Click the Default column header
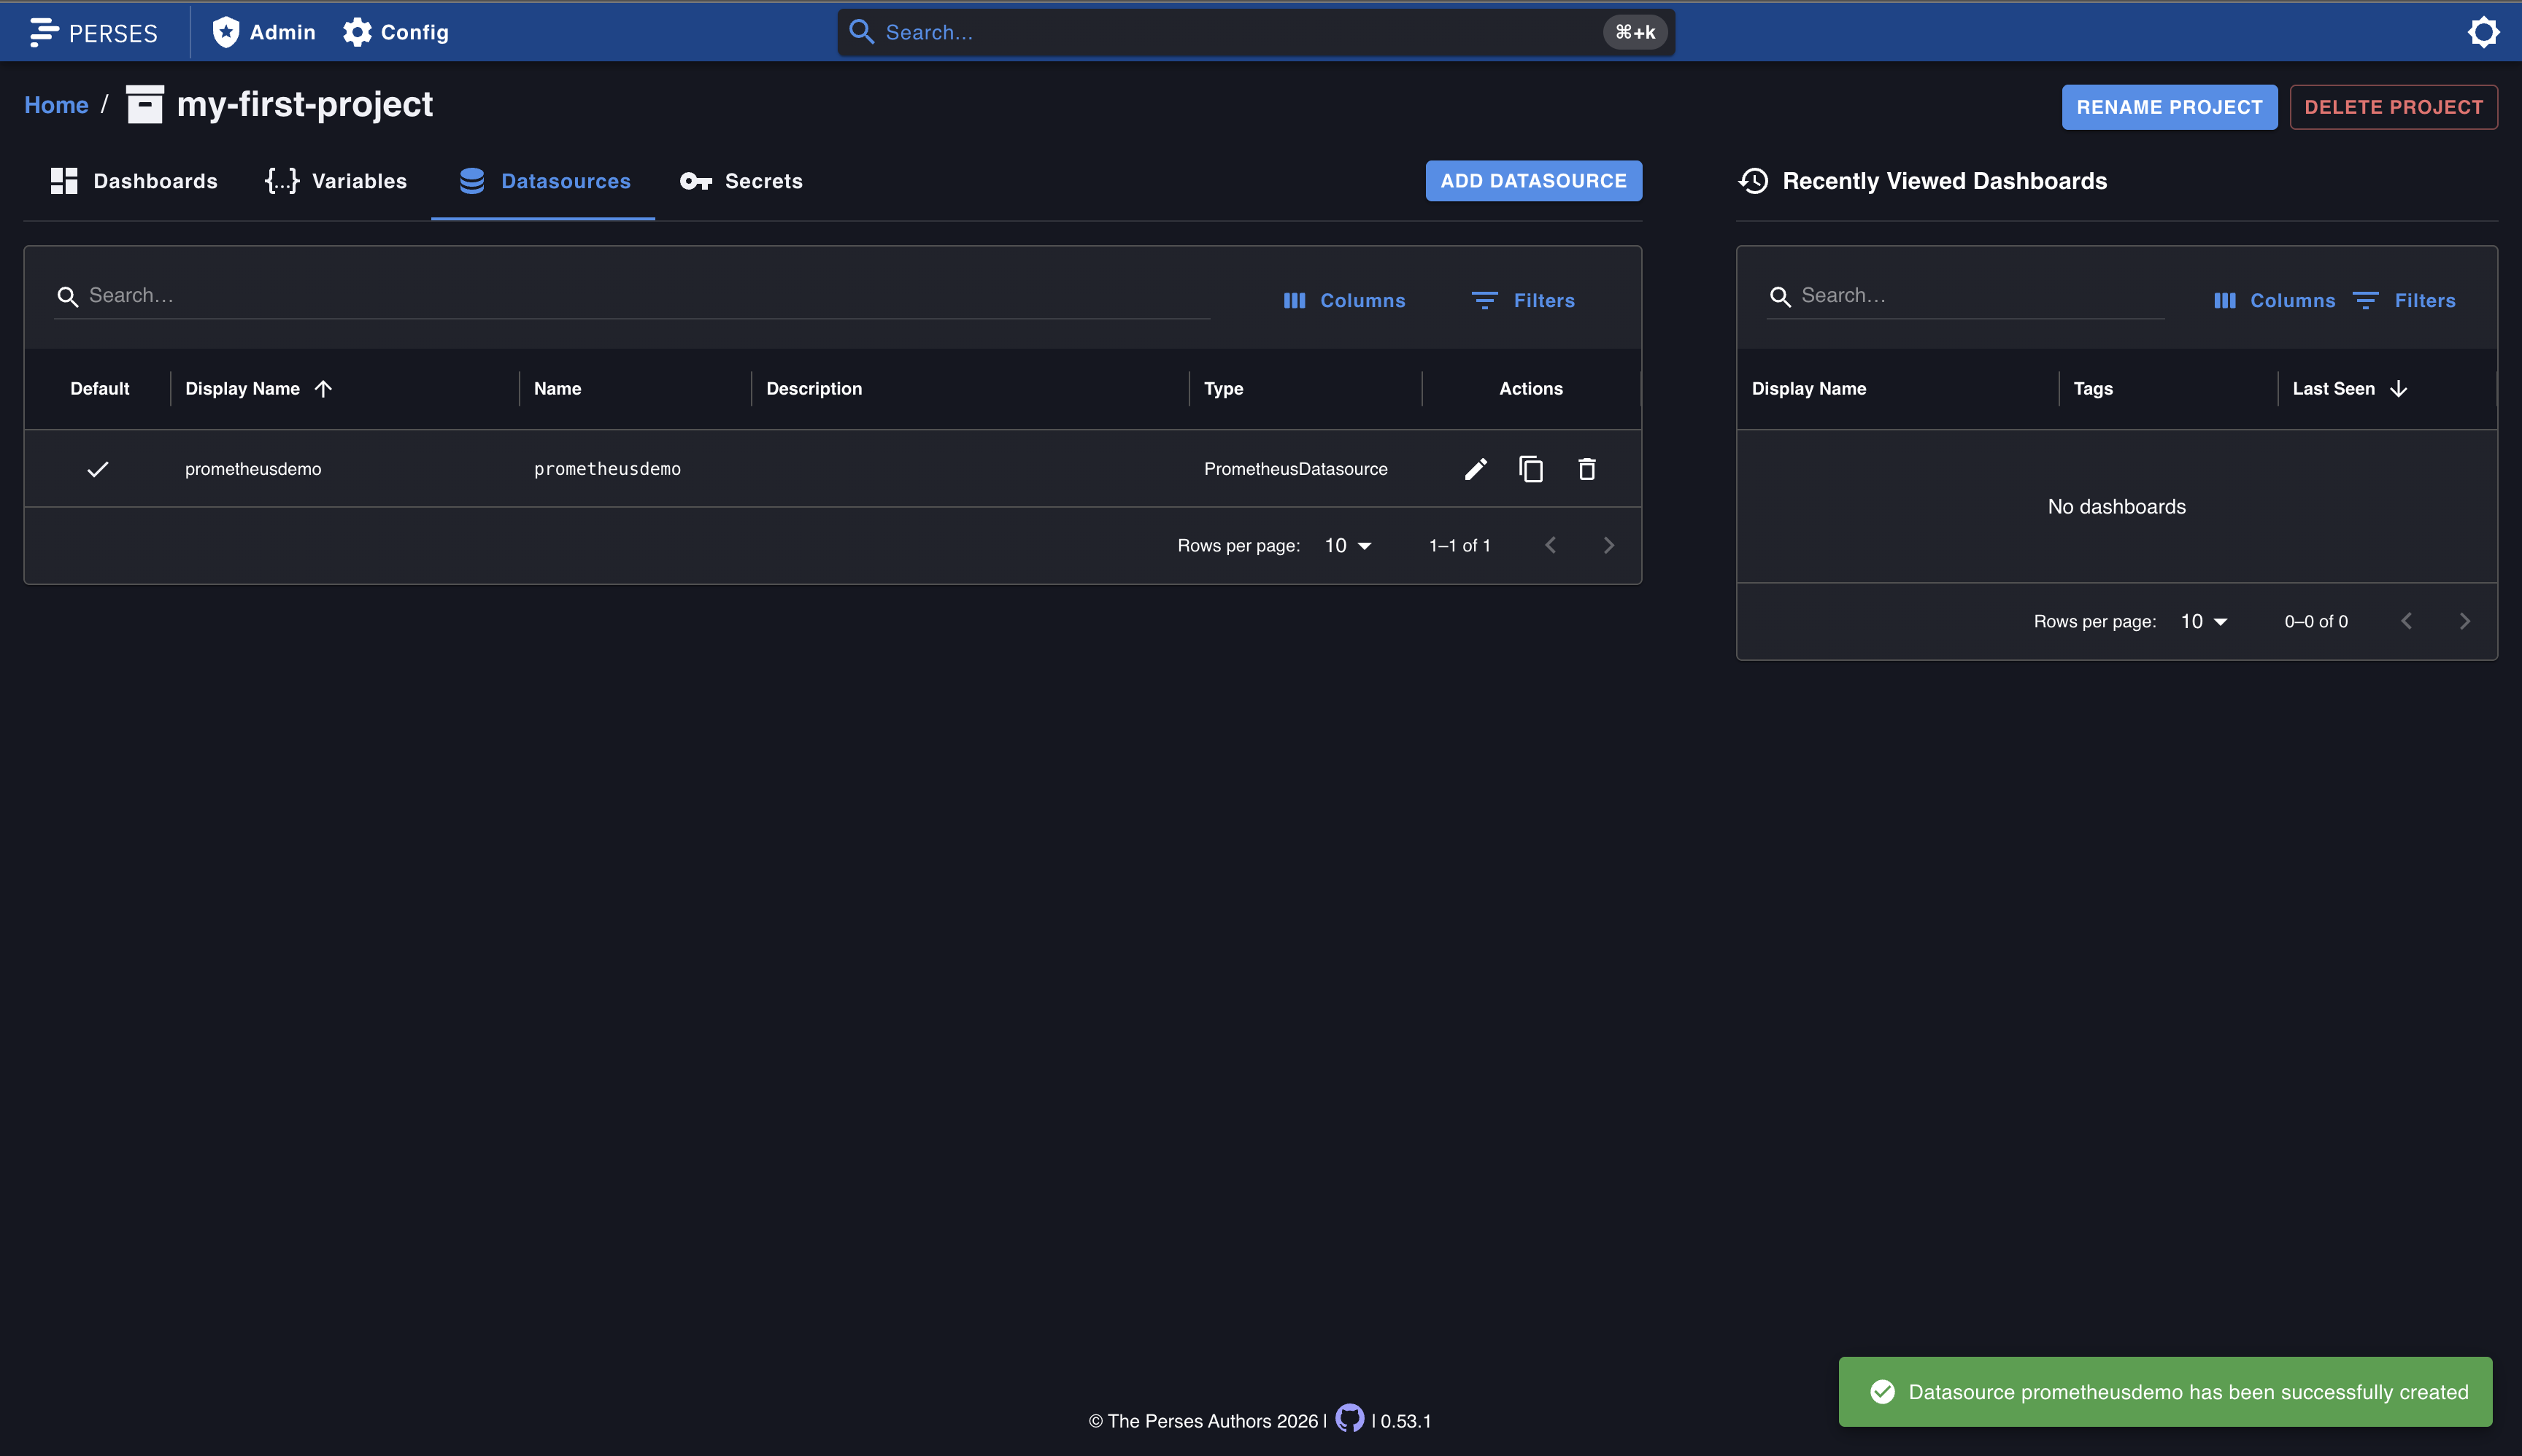 [99, 389]
